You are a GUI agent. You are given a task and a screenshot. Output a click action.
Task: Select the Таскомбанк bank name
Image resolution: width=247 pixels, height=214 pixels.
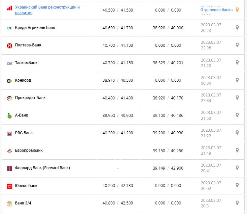[26, 63]
